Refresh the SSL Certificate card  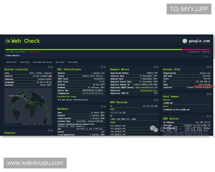coord(105,67)
